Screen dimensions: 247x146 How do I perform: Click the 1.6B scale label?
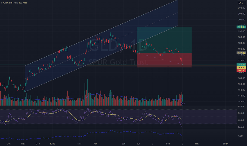tap(240, 136)
